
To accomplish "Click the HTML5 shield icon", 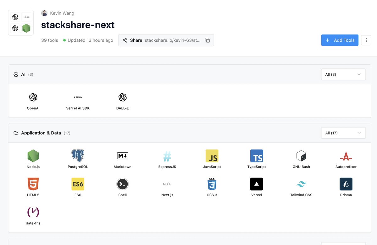I will pos(33,184).
